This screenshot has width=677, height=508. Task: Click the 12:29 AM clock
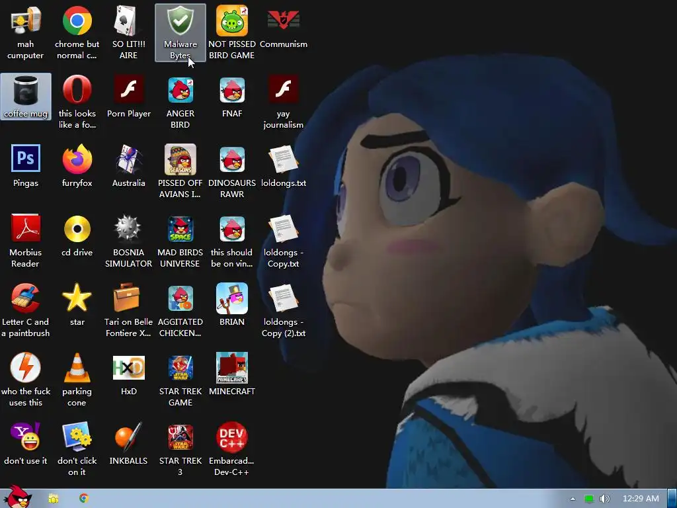pyautogui.click(x=641, y=499)
